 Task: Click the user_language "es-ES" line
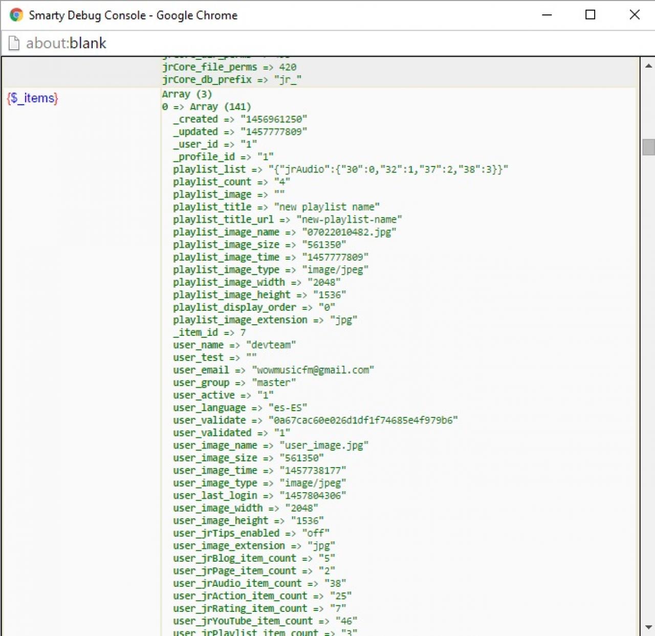pyautogui.click(x=239, y=408)
